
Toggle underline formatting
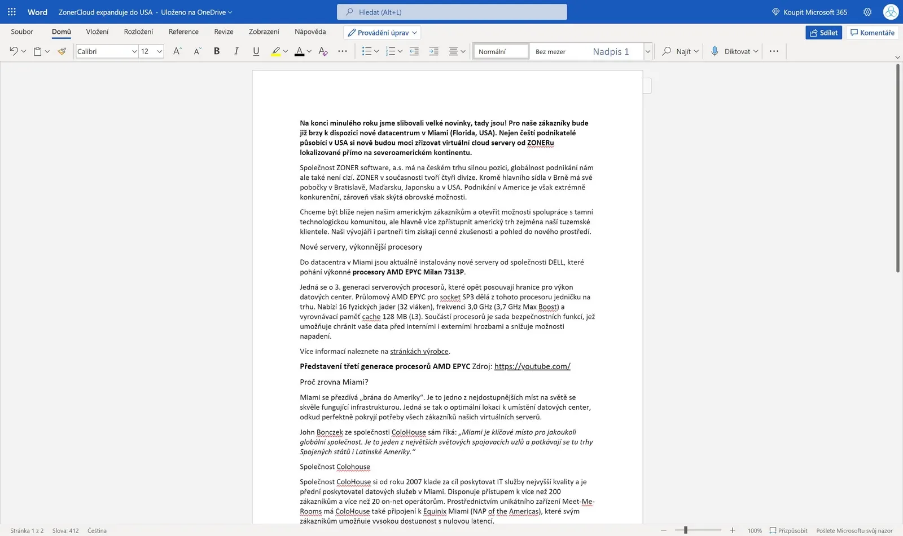[x=256, y=51]
